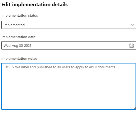Place cursor on the word 'published'
Image resolution: width=140 pixels, height=116 pixels.
[44, 67]
